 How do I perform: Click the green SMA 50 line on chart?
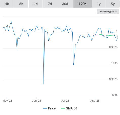point(108,35)
